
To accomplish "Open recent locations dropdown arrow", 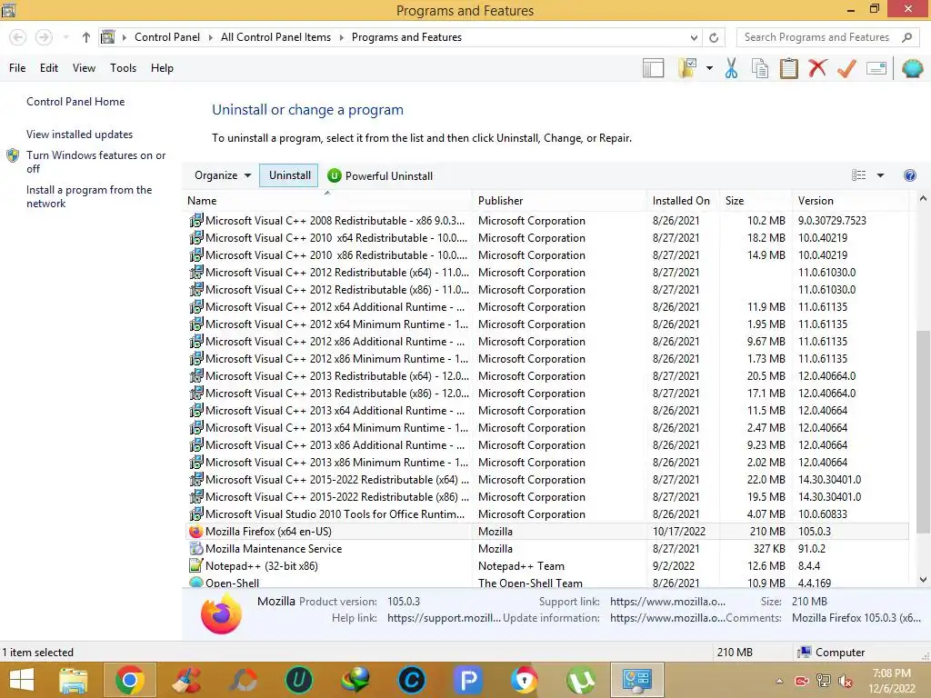I will tap(65, 37).
